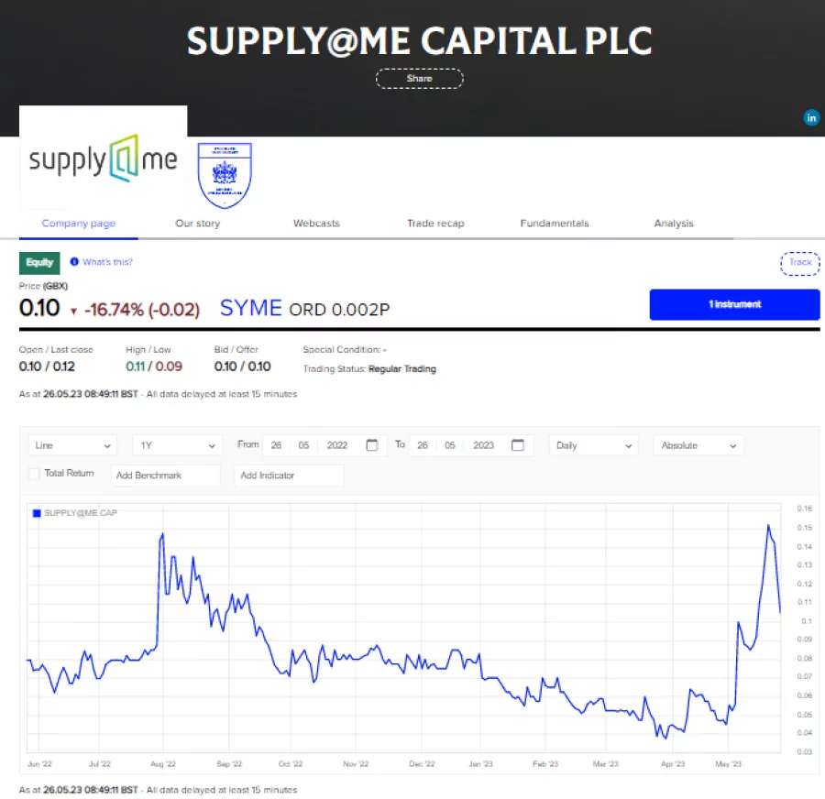
Task: Open the 1Y period dropdown
Action: click(x=176, y=444)
